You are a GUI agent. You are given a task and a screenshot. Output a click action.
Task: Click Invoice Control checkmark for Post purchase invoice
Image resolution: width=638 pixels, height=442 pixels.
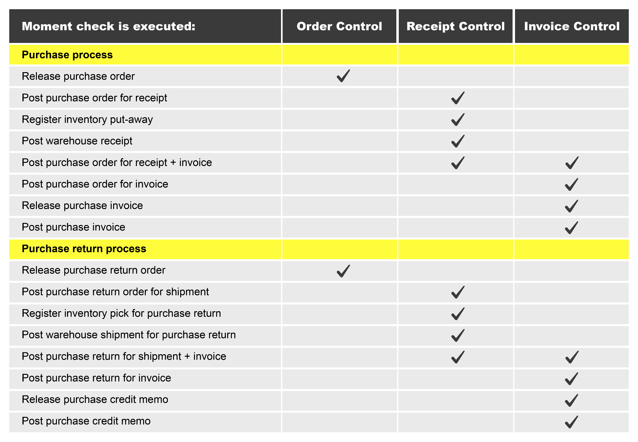click(x=572, y=228)
